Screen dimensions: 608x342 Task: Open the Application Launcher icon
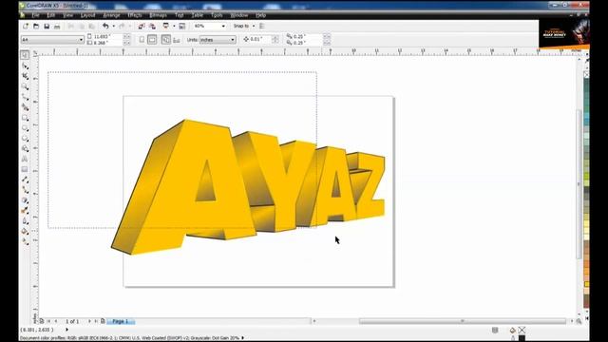(166, 26)
